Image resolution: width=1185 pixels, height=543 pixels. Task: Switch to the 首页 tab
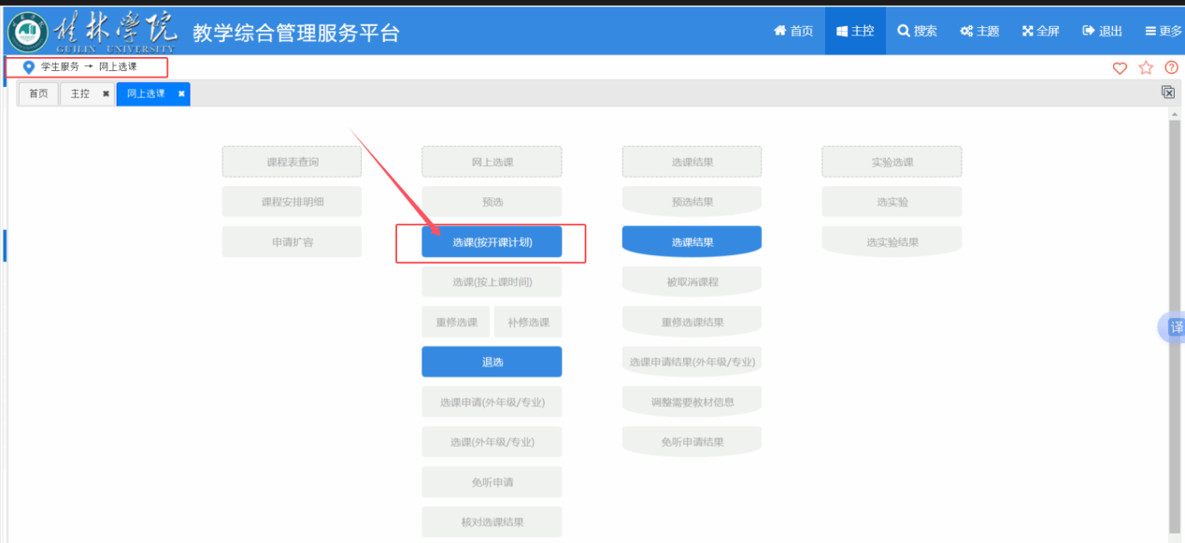pos(38,93)
